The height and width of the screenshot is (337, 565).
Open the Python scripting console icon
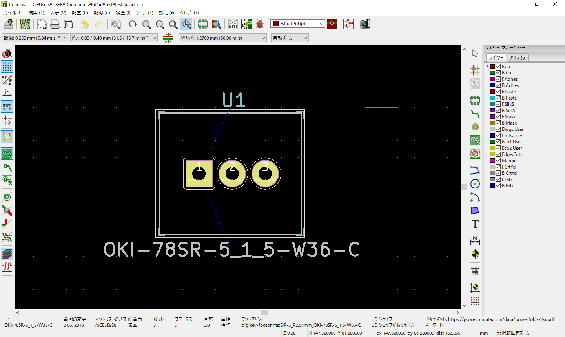[x=365, y=24]
